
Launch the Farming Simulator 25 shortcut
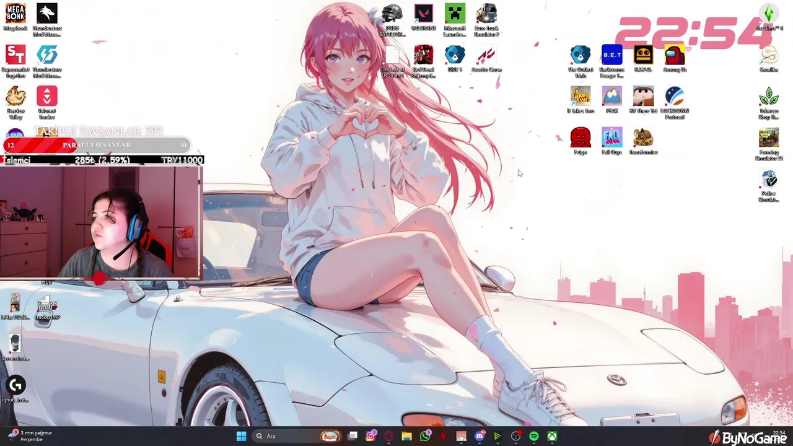(769, 144)
